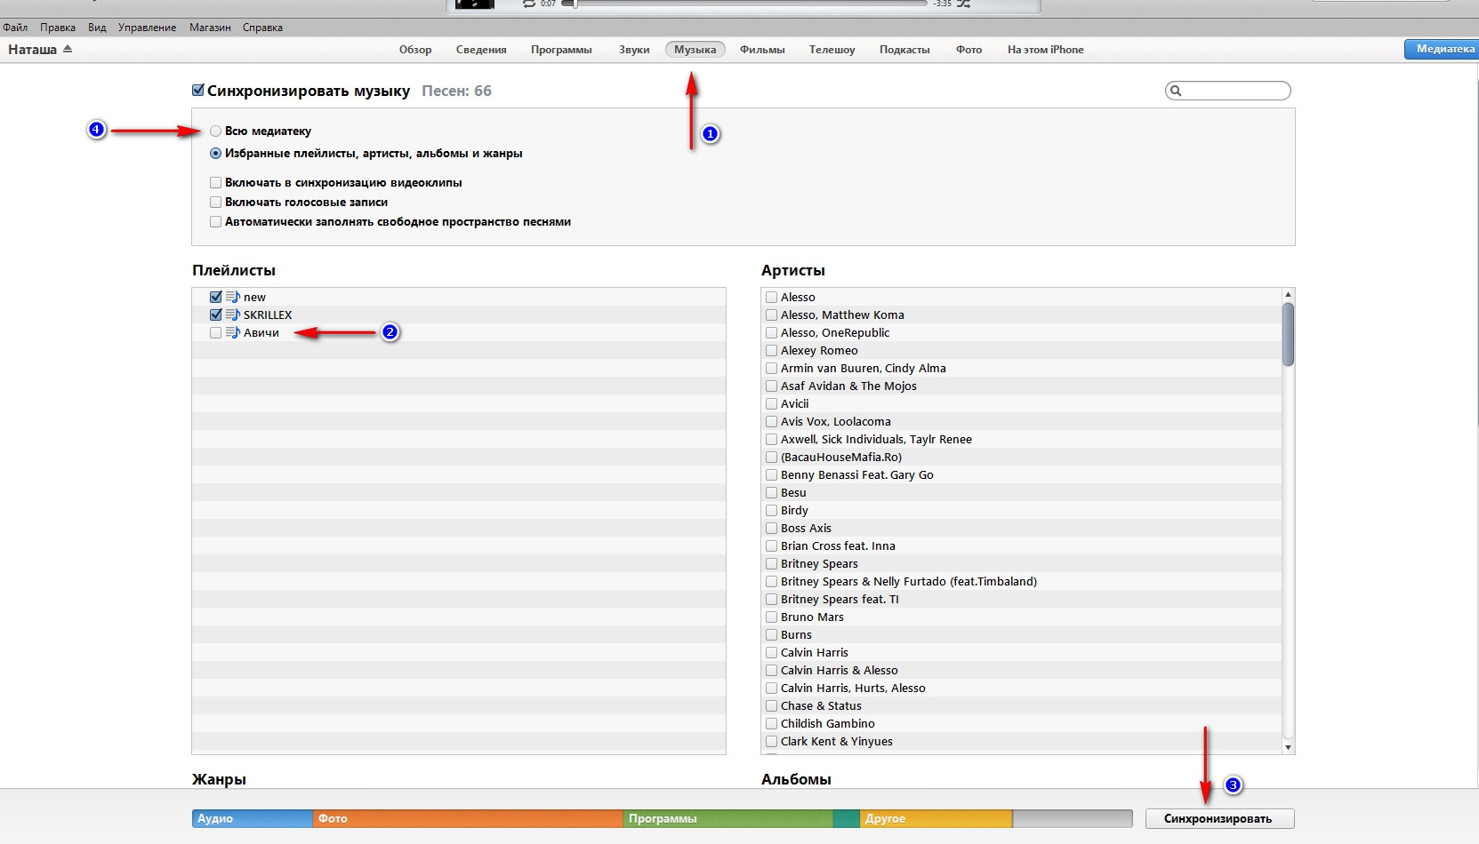Click the magnifier icon in the search box

pyautogui.click(x=1176, y=91)
